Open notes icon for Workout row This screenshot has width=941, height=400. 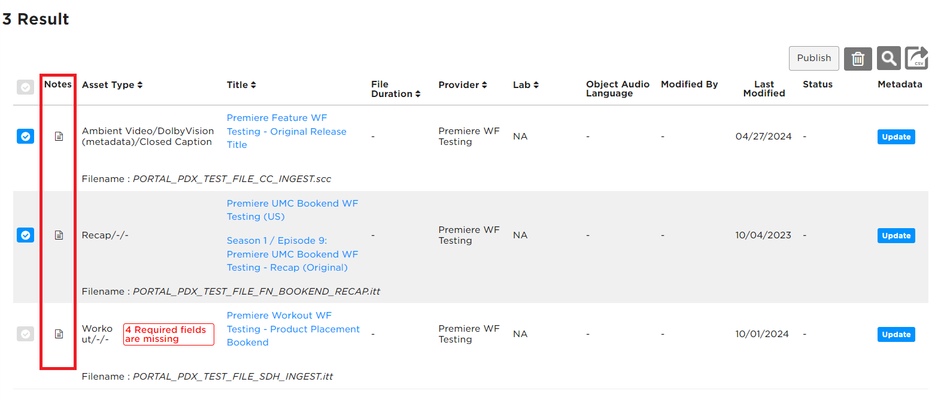(x=59, y=334)
